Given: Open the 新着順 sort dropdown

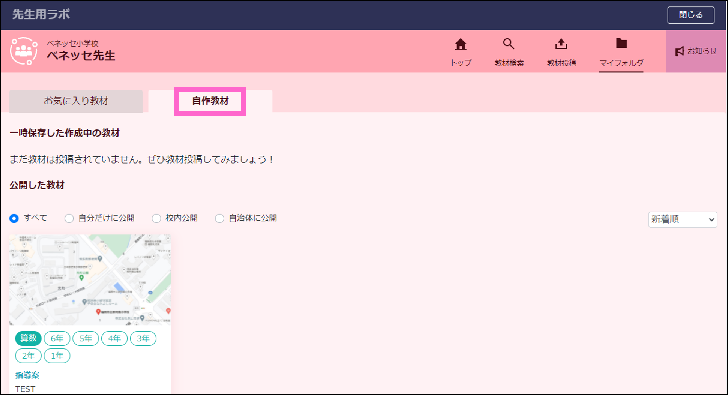Looking at the screenshot, I should point(683,219).
